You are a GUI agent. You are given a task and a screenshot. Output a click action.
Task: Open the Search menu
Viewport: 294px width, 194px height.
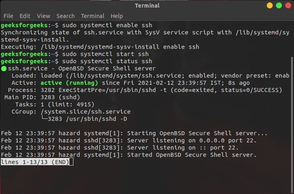[x=65, y=16]
